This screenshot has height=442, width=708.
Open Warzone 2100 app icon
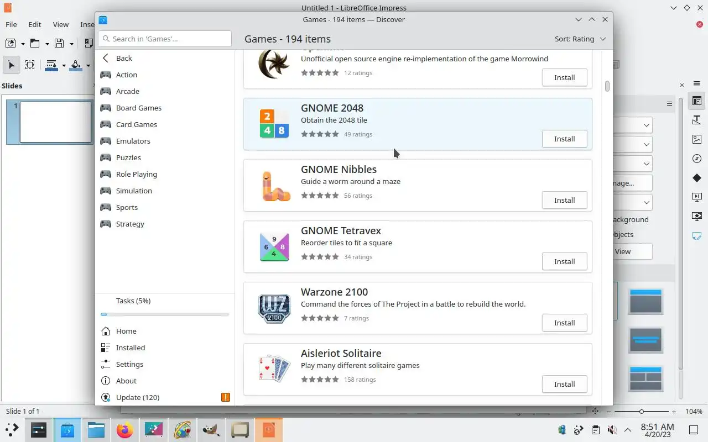pyautogui.click(x=274, y=308)
